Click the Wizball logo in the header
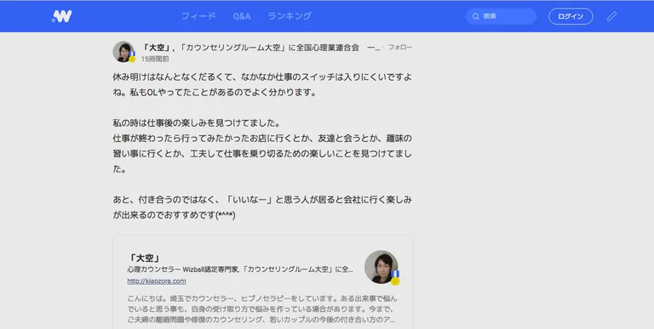 coord(61,16)
